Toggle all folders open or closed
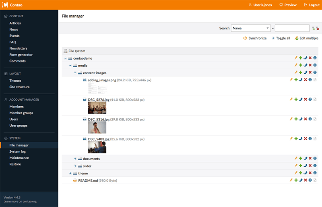Image resolution: width=322 pixels, height=207 pixels. coord(281,38)
